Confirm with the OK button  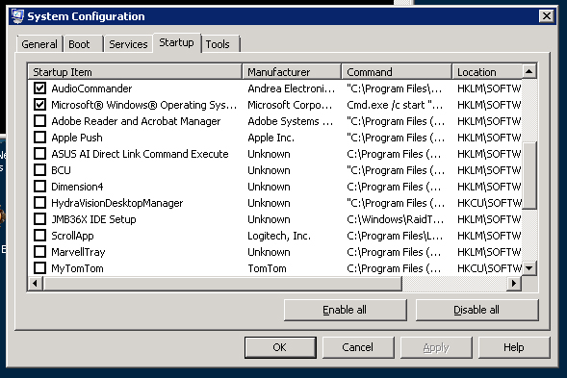280,347
